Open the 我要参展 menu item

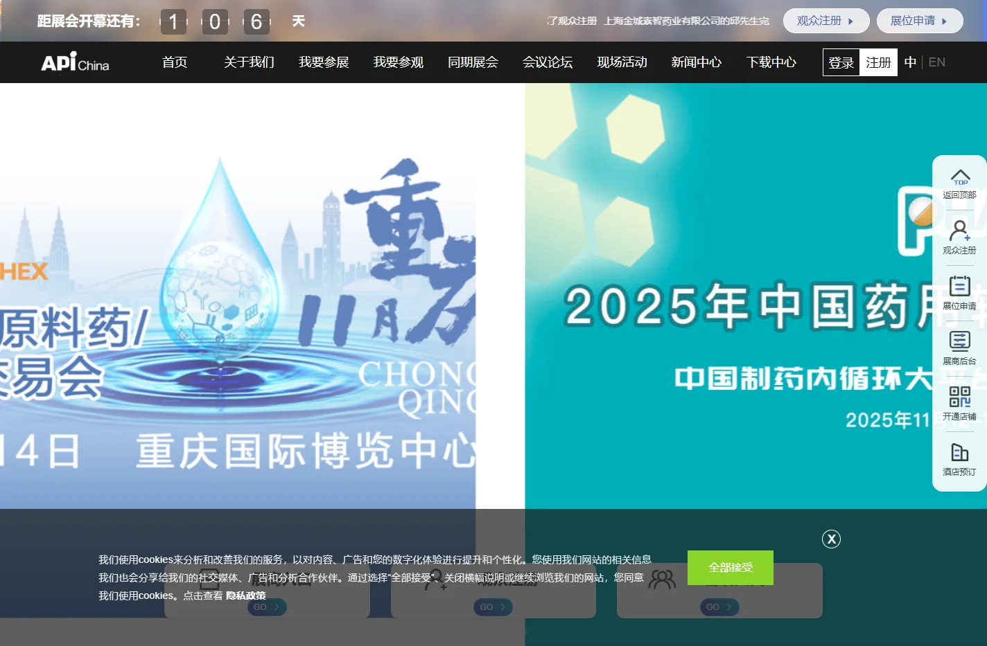pyautogui.click(x=324, y=62)
